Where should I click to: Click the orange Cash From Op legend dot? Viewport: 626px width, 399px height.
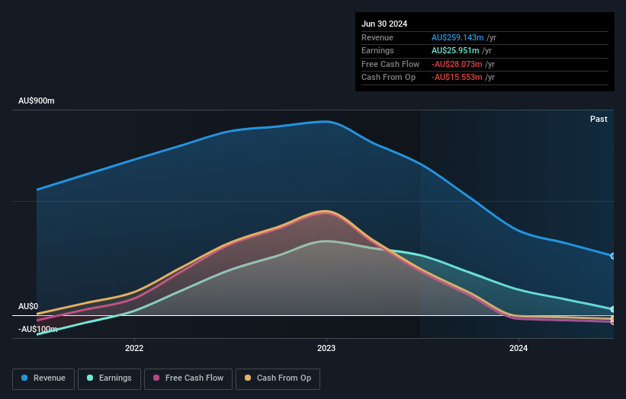click(248, 378)
